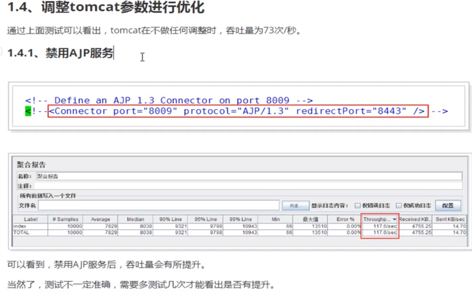
Task: Sort by the 90% Line column header
Action: tap(170, 219)
